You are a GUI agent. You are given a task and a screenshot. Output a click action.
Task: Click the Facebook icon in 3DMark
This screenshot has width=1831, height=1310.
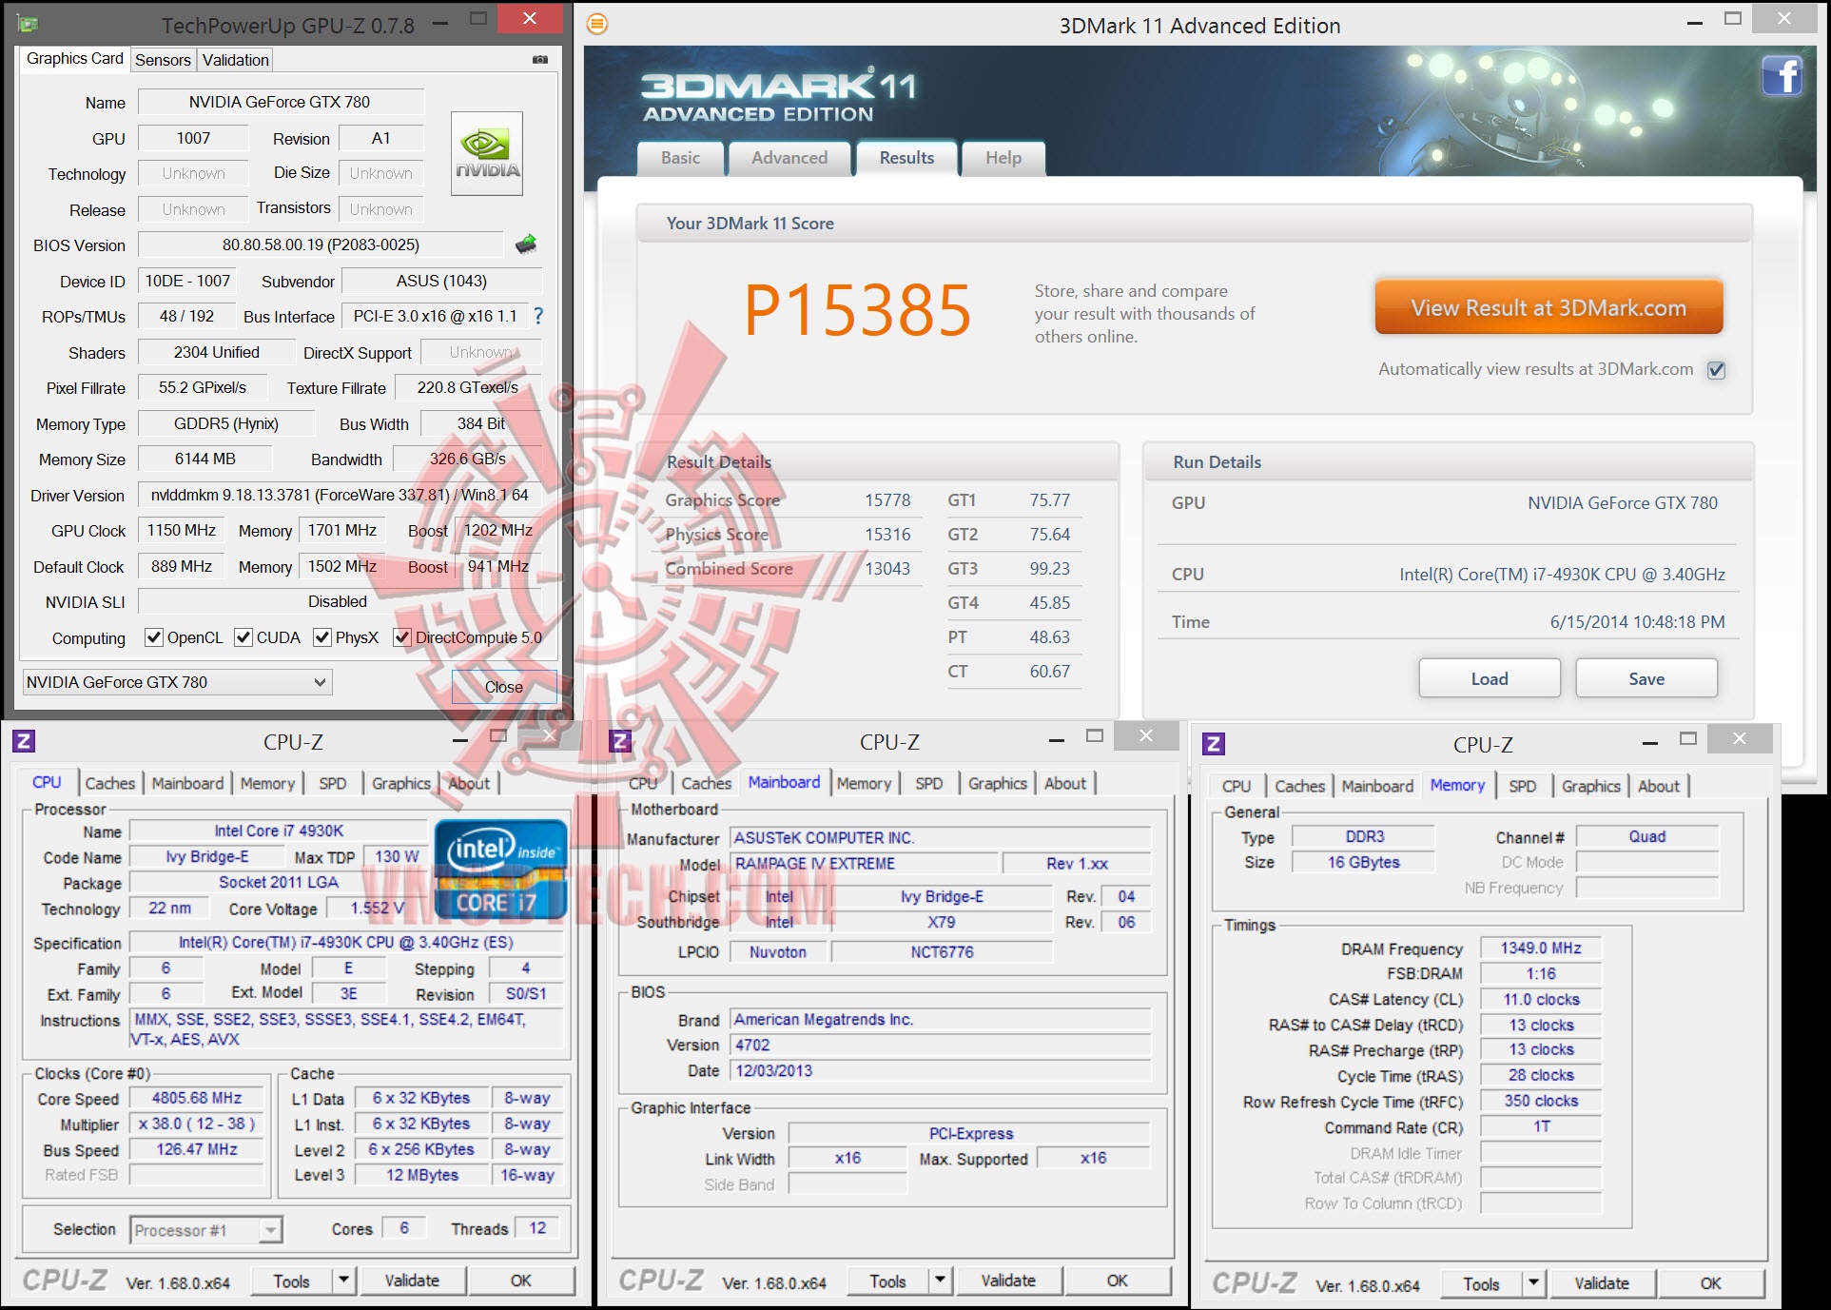[1781, 75]
